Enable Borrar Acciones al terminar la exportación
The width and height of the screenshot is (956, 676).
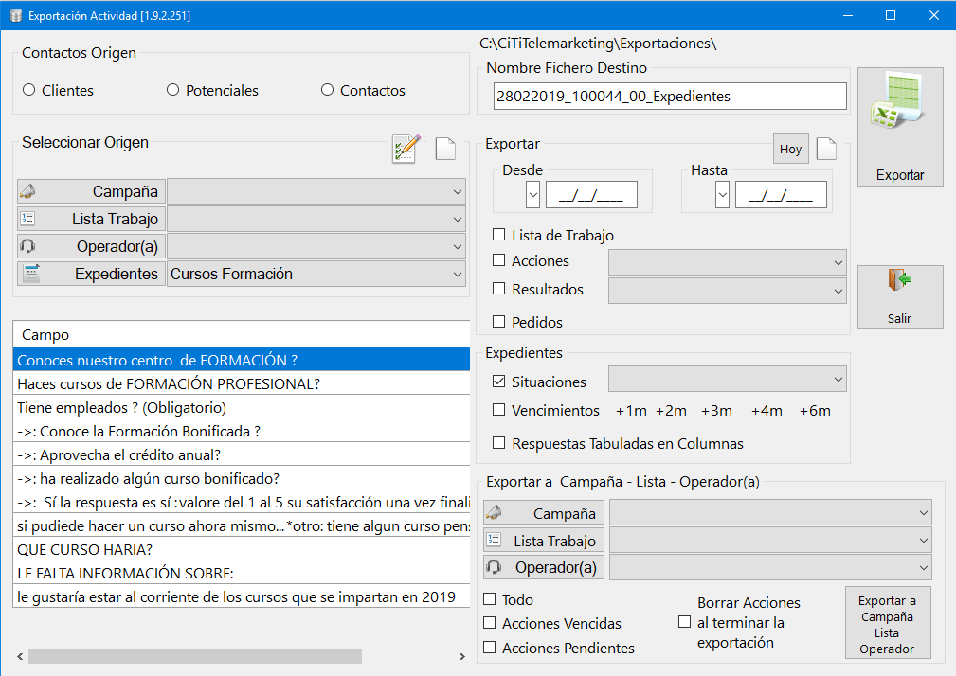(685, 622)
